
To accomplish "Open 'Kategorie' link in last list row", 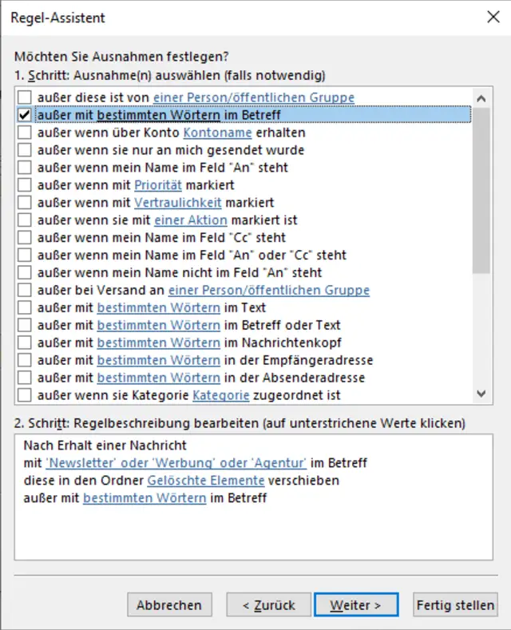I will coord(221,395).
